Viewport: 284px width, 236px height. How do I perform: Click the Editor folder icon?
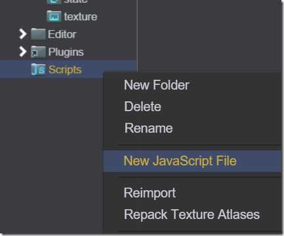click(38, 34)
